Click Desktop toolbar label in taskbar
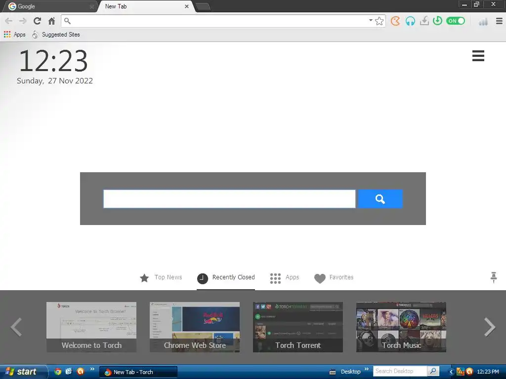 point(350,372)
